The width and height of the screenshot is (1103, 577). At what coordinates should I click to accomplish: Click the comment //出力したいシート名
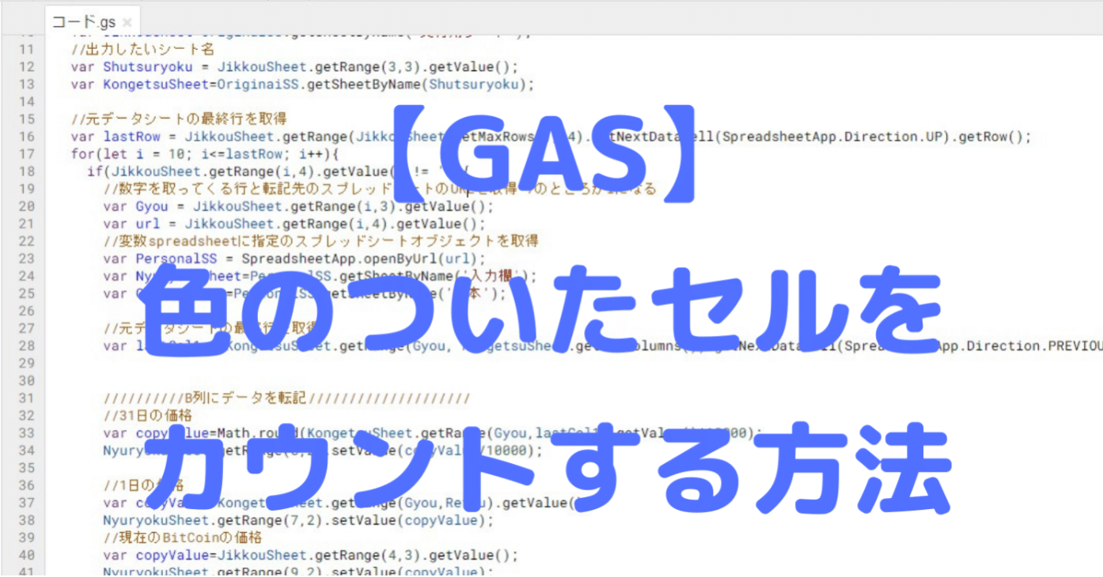coord(142,50)
